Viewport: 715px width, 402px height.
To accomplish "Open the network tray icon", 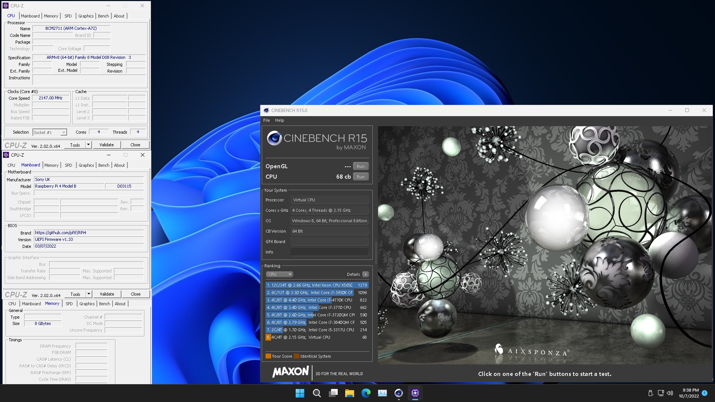I will click(661, 393).
